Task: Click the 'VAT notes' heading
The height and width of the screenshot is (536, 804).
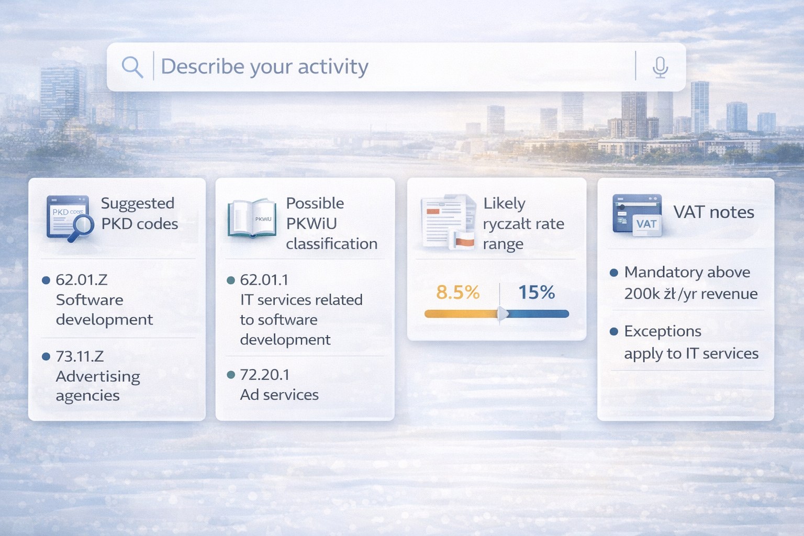Action: 713,212
